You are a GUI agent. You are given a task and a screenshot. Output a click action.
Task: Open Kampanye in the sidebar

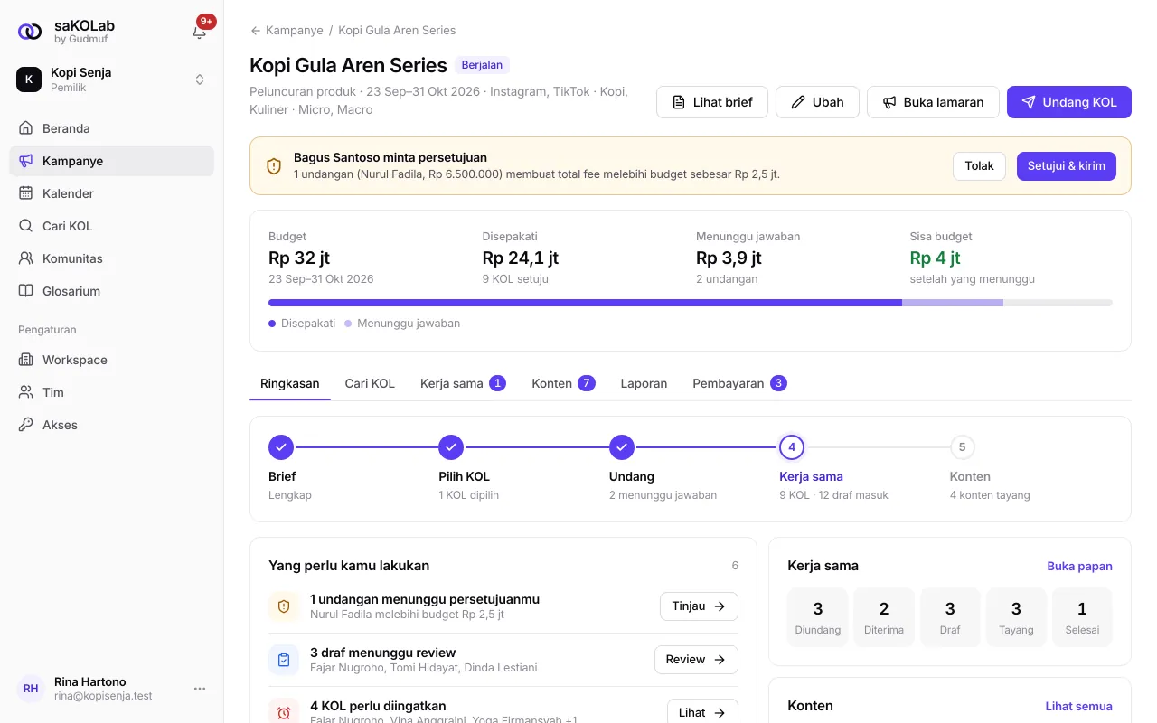tap(111, 161)
